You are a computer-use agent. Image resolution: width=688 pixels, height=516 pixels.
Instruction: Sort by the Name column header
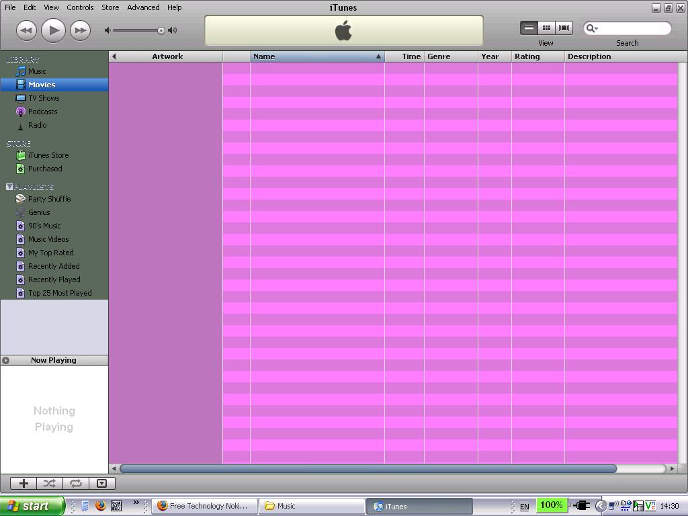tap(317, 56)
